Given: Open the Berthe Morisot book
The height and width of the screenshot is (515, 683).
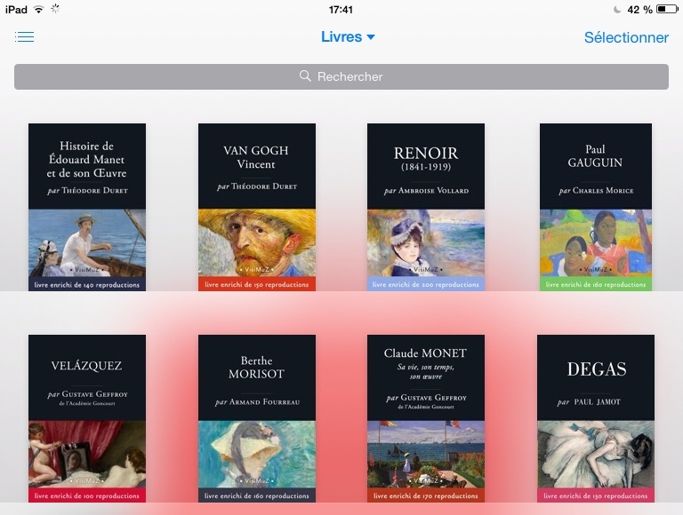Looking at the screenshot, I should pyautogui.click(x=257, y=418).
